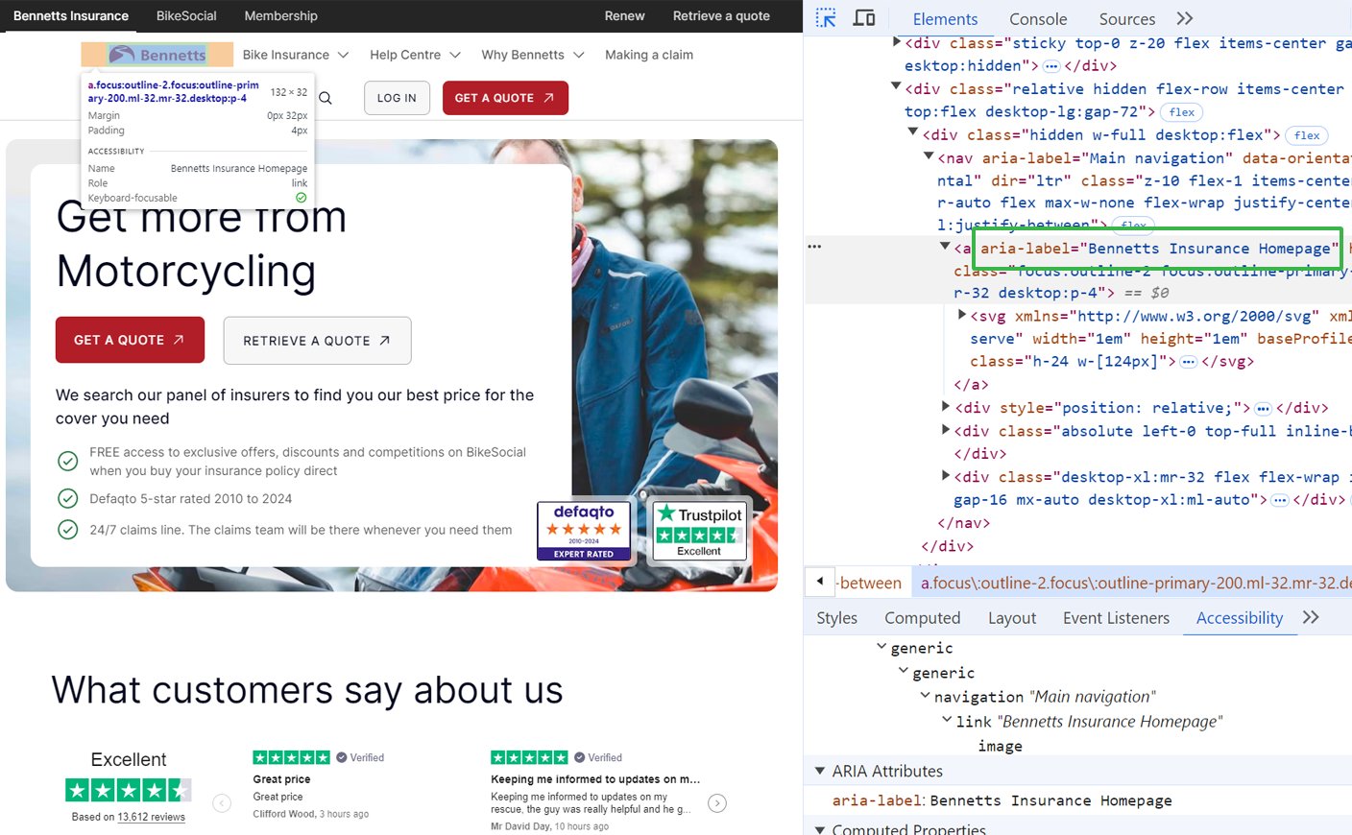Click the next review arrow in Trustpilot carousel
The height and width of the screenshot is (835, 1352).
[x=717, y=803]
